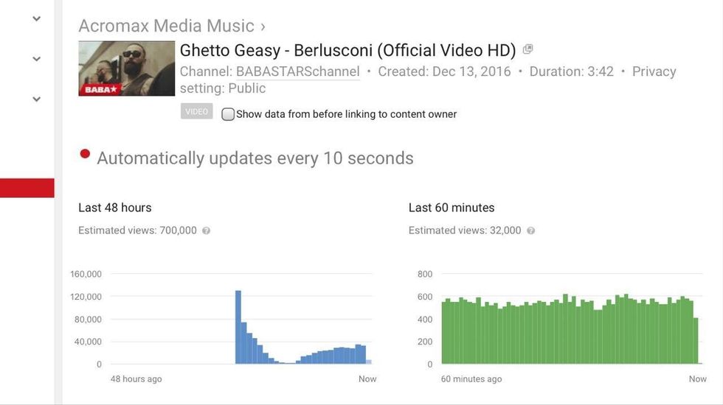Toggle the show data before linking checkbox
This screenshot has width=723, height=405.
click(228, 114)
